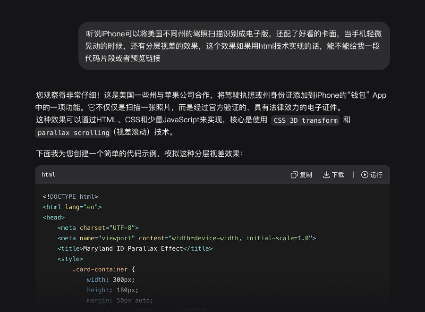Click the copy icon in code header
The height and width of the screenshot is (312, 425).
point(294,175)
